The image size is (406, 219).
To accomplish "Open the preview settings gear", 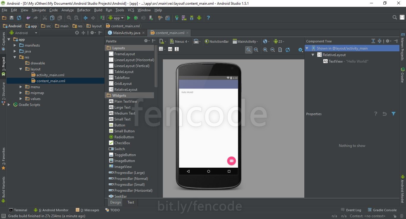I will (x=300, y=50).
